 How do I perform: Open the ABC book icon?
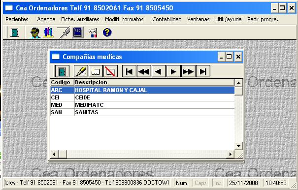pos(77,32)
